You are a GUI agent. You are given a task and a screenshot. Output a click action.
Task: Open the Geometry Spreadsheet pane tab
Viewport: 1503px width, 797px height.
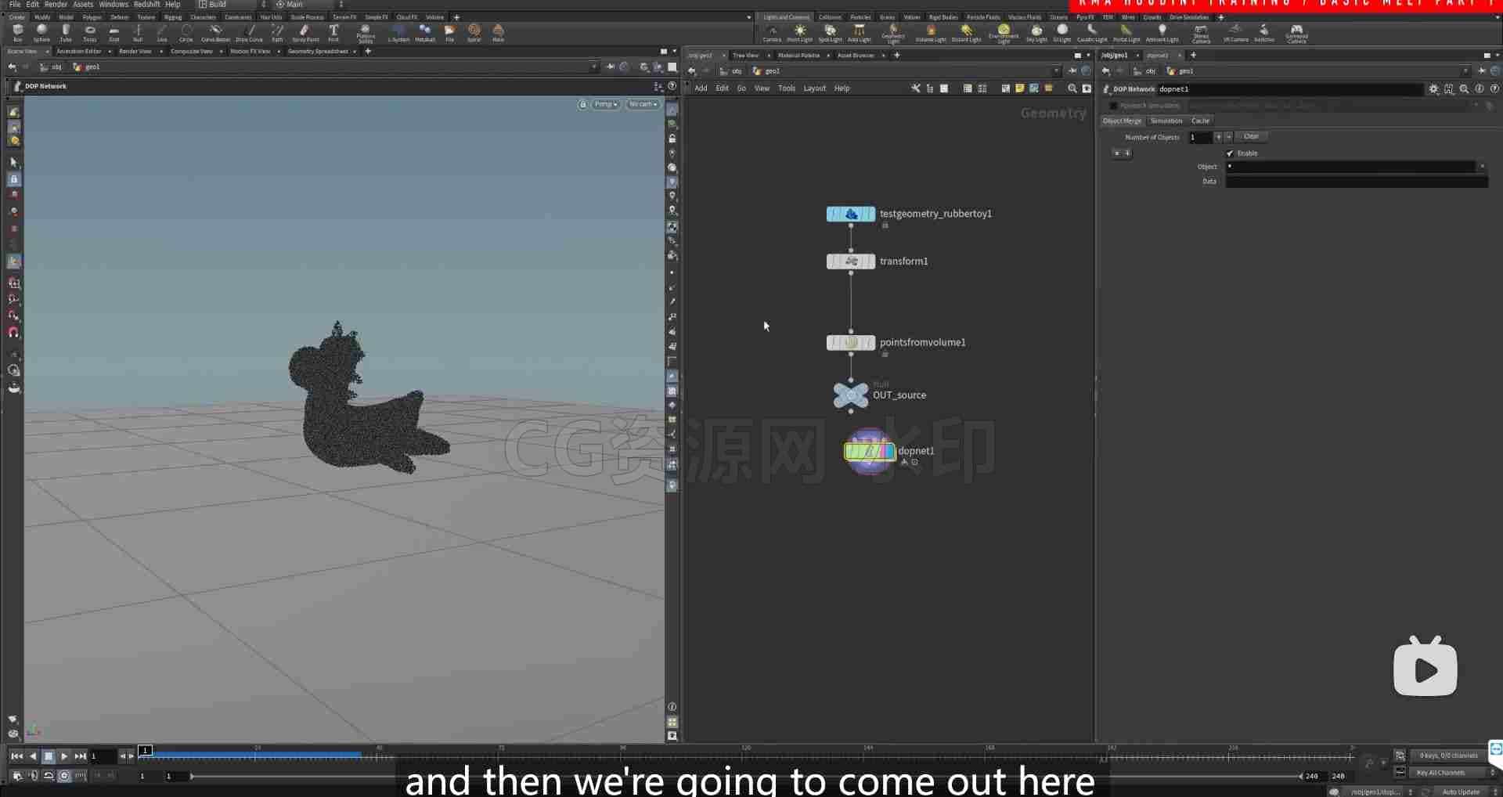(x=318, y=52)
